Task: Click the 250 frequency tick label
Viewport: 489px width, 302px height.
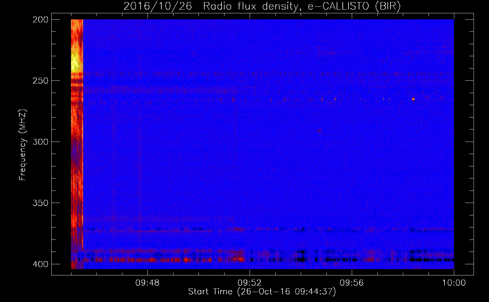Action: coord(40,81)
